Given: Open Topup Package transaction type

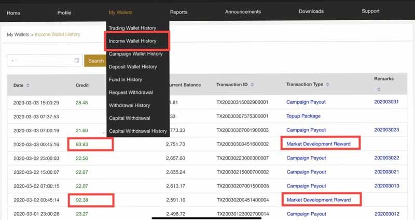Looking at the screenshot, I should 303,116.
